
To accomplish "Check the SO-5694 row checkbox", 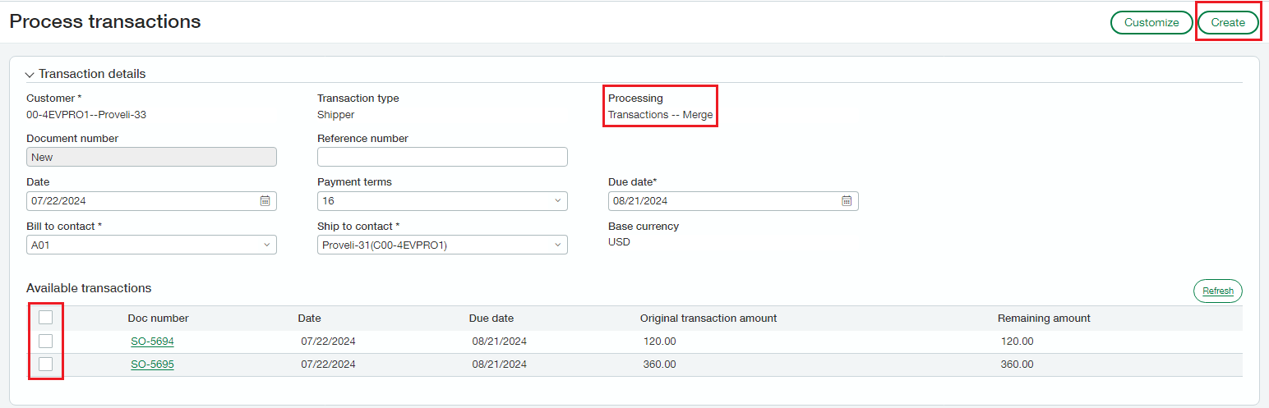I will click(46, 341).
